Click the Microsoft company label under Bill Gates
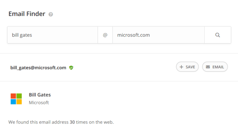 pos(39,102)
